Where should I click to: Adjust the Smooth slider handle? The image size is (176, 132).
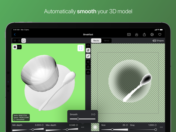[x=78, y=119]
